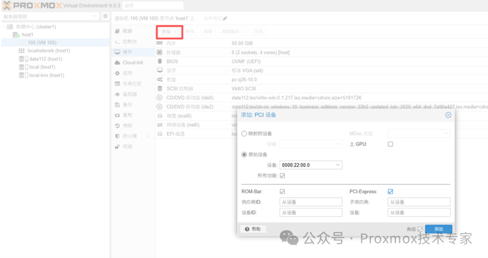The width and height of the screenshot is (488, 258).
Task: Click the host1 node icon
Action: click(16, 35)
